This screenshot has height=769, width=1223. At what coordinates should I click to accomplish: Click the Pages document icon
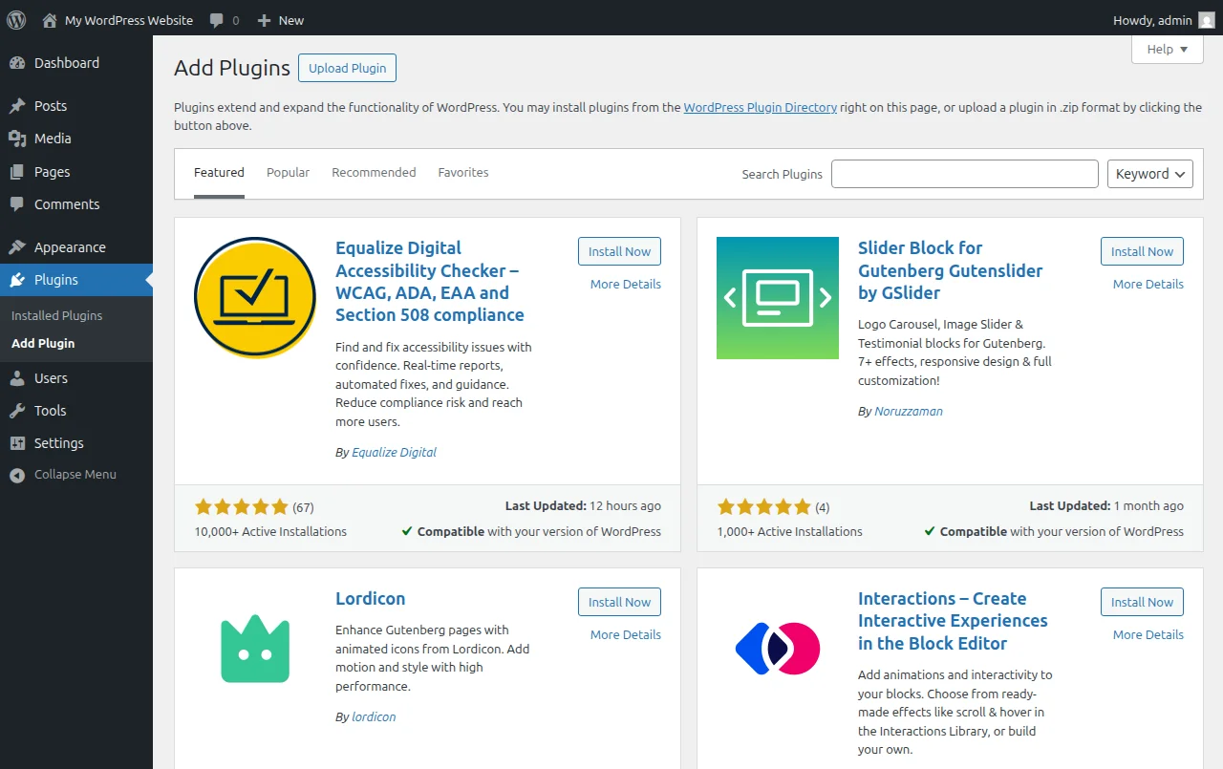pos(21,171)
